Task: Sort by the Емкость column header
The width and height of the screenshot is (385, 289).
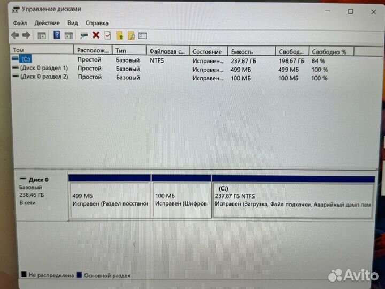Action: [251, 51]
